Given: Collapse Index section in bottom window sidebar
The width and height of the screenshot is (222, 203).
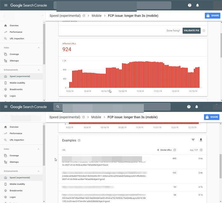Looking at the screenshot, I should point(38,149).
